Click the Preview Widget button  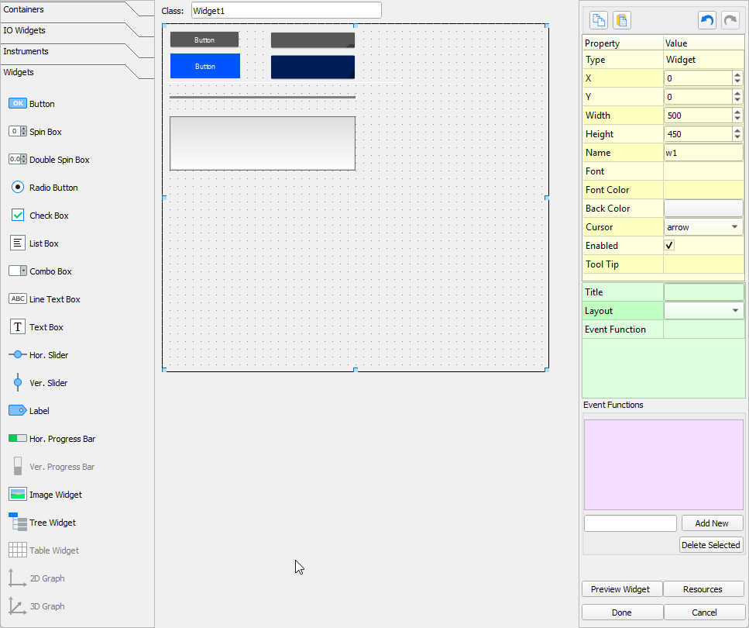point(622,588)
